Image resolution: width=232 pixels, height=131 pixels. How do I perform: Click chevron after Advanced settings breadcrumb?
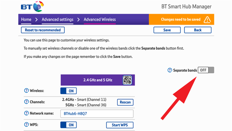click(x=79, y=19)
